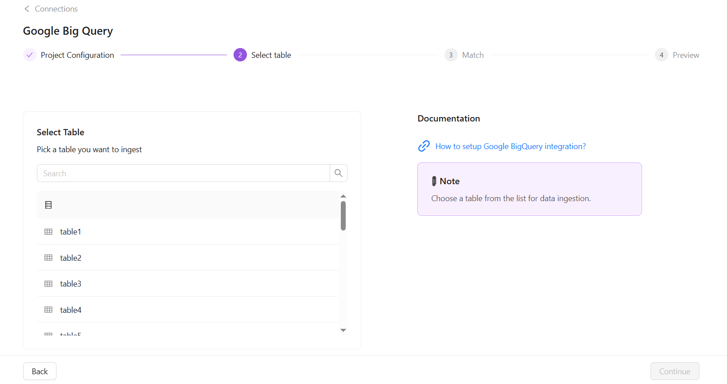Click the paperclip icon beside Note
The image size is (727, 384).
(434, 181)
